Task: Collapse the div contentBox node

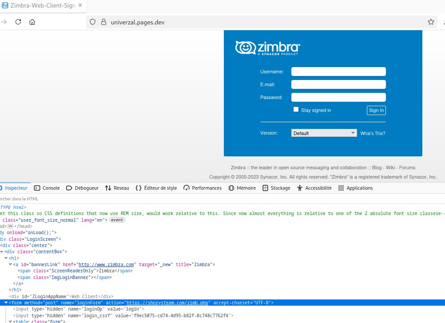Action: click(2, 252)
